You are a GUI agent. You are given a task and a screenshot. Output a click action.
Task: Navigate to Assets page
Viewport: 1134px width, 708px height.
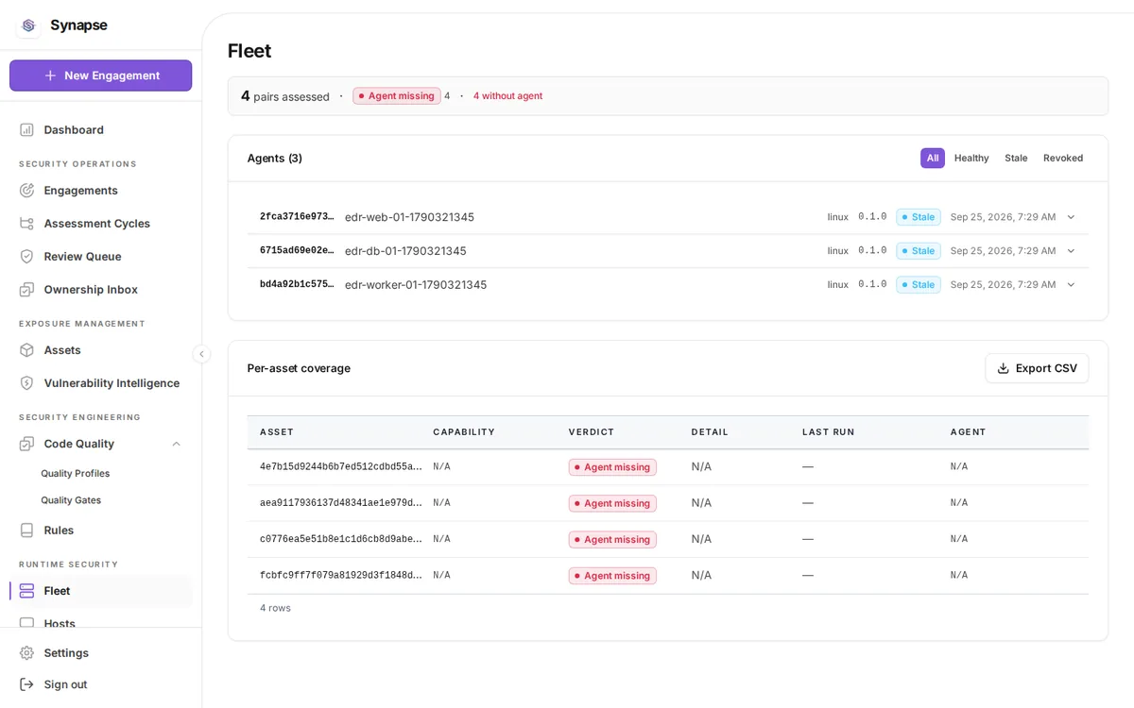(x=100, y=349)
